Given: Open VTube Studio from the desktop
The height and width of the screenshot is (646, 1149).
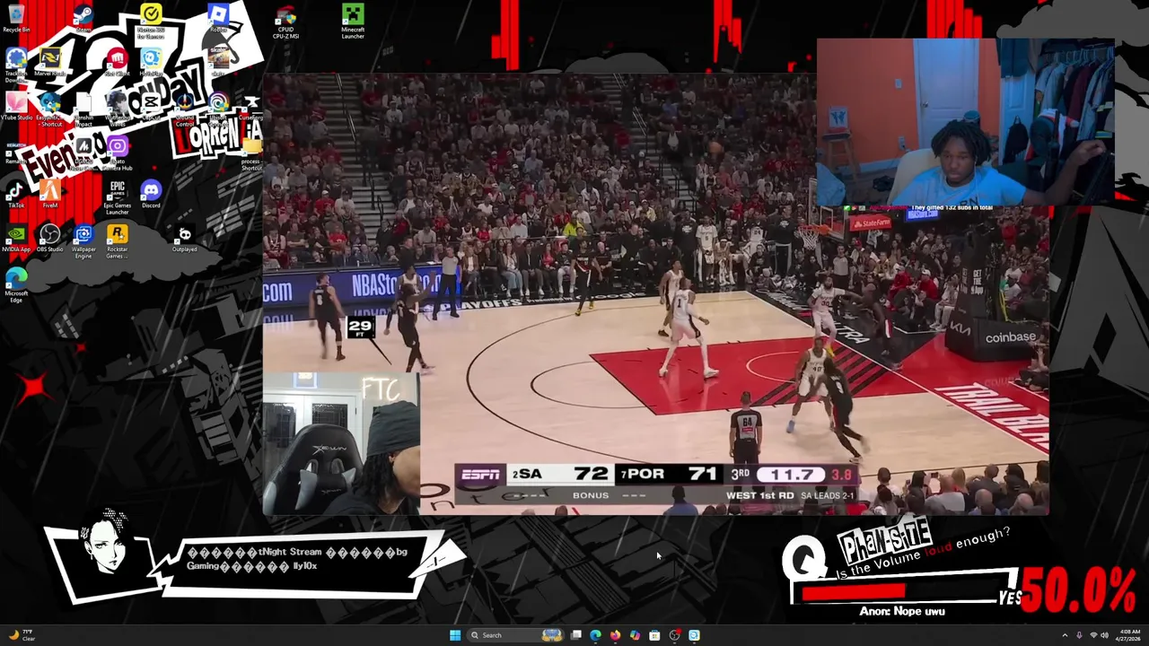Looking at the screenshot, I should (16, 106).
